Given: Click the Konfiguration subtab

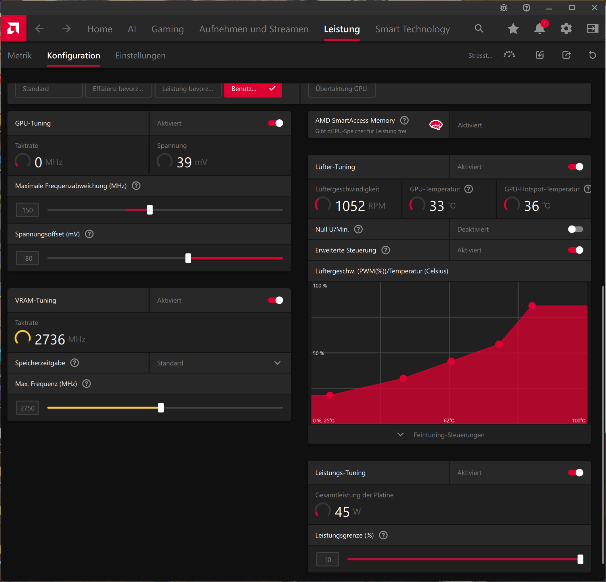Looking at the screenshot, I should 74,55.
